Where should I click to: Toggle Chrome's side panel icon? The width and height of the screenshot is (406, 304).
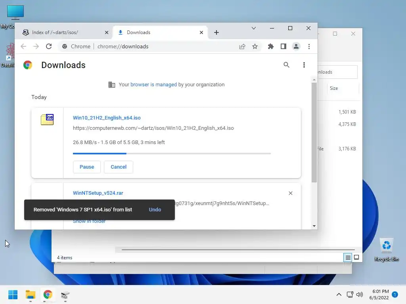283,47
